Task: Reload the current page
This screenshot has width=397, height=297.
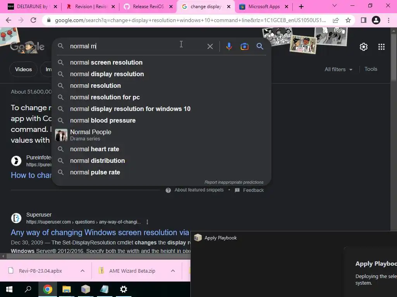Action: point(33,20)
